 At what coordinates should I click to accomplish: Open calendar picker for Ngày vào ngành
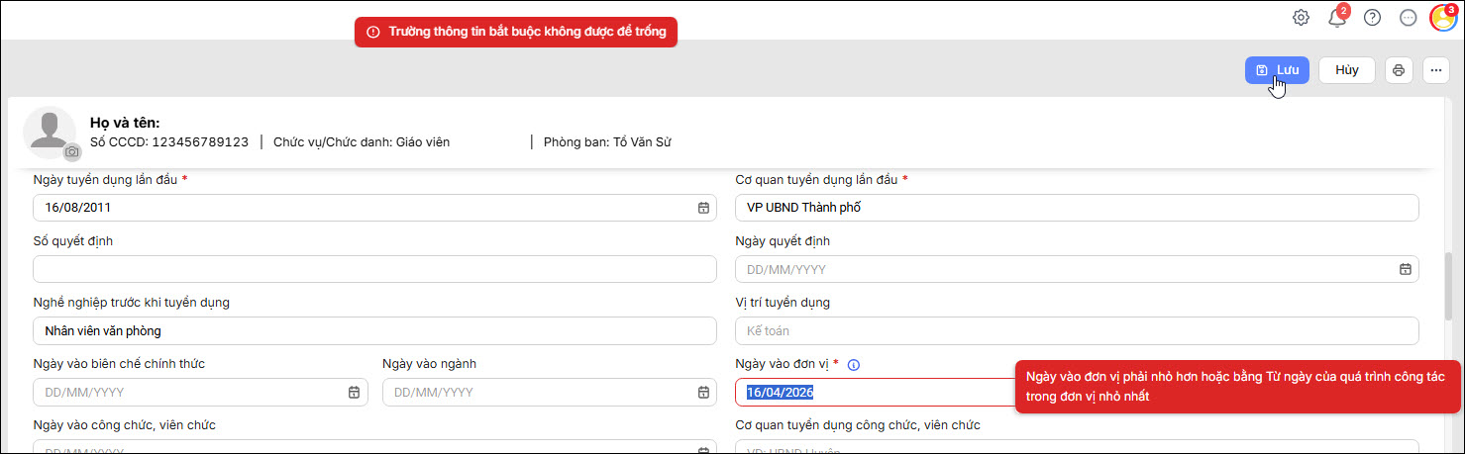pos(703,393)
